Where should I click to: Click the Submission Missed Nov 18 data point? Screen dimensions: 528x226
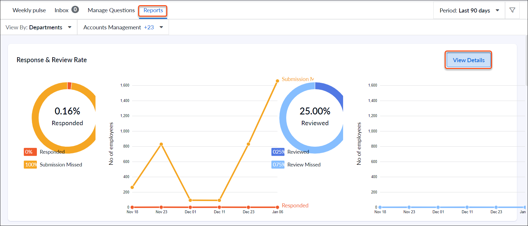click(132, 187)
